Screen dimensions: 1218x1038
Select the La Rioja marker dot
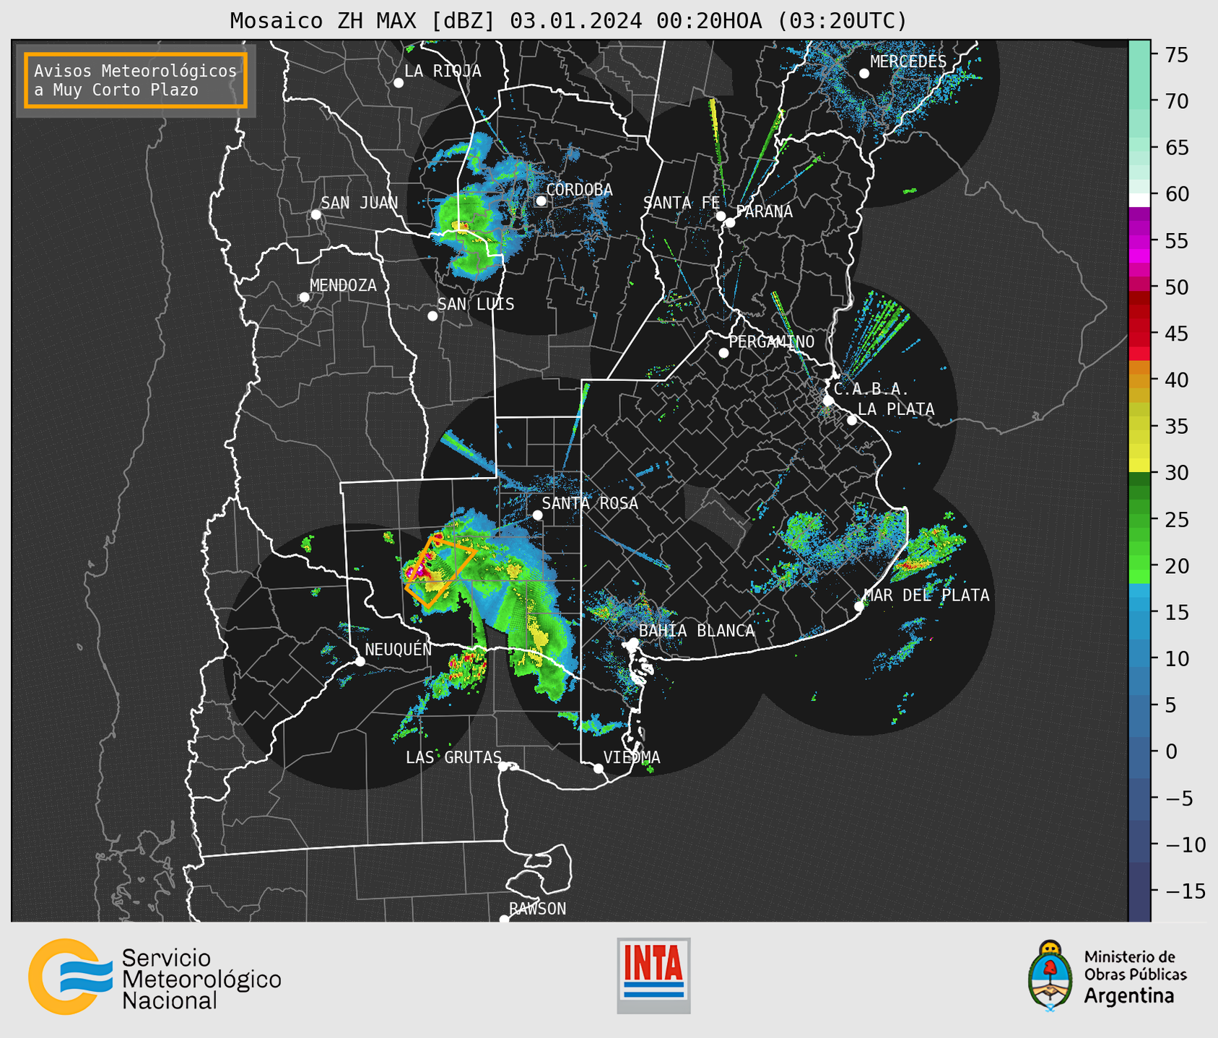coord(398,83)
